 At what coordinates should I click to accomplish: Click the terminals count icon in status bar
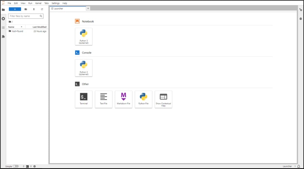(27, 166)
